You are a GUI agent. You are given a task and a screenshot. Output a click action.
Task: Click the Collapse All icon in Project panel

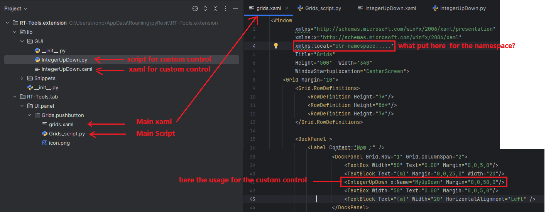pyautogui.click(x=215, y=8)
